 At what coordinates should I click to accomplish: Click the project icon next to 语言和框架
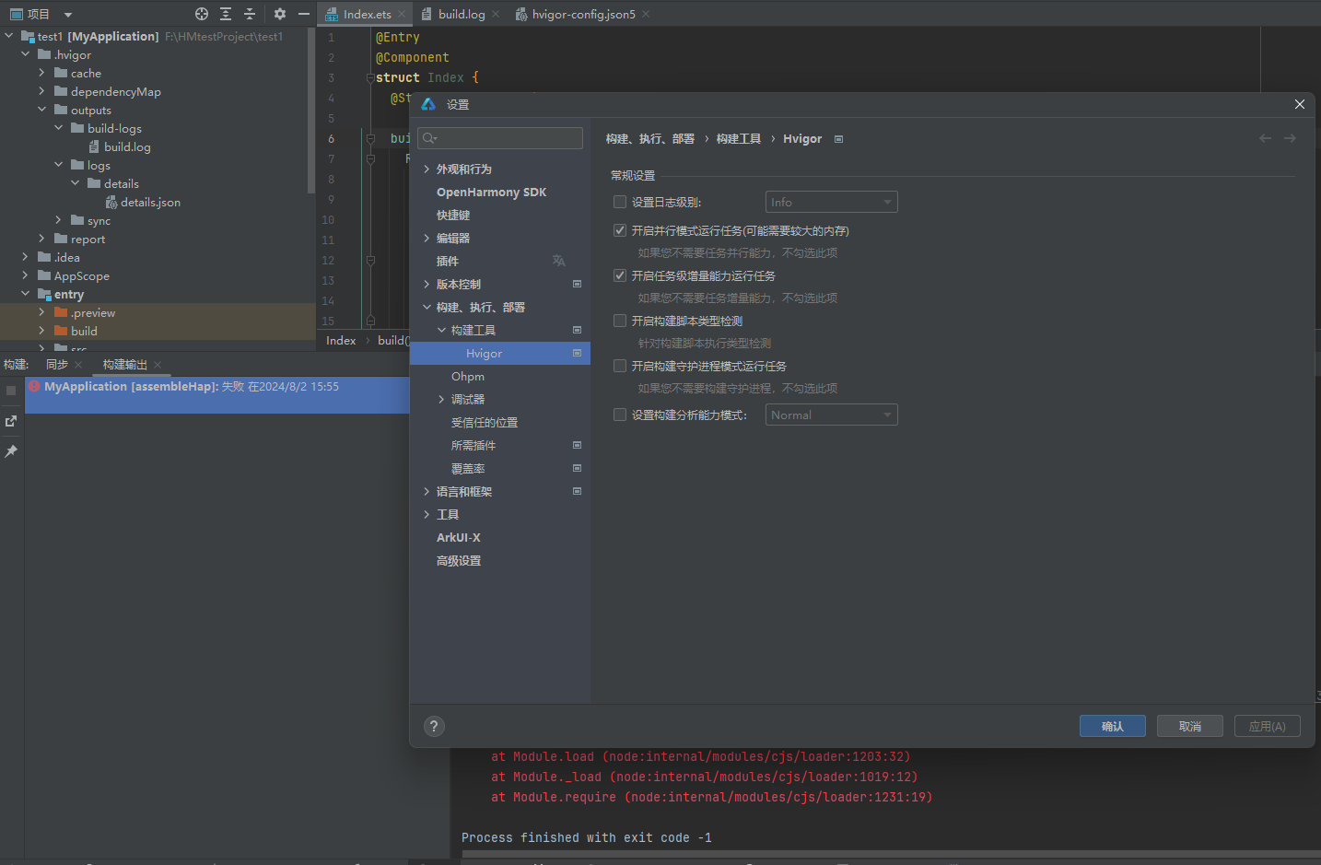coord(578,491)
